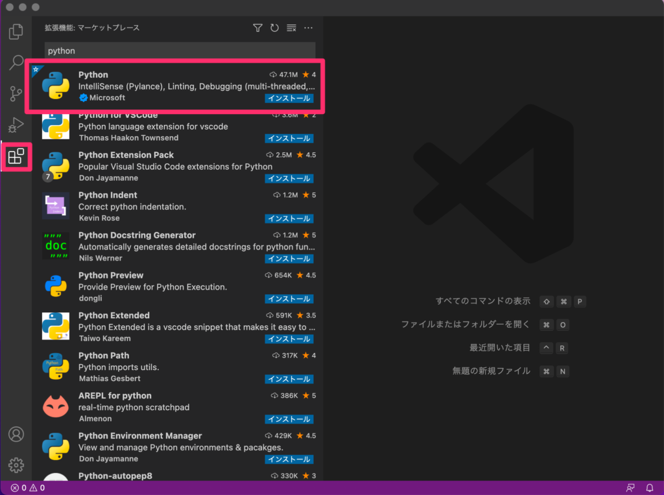This screenshot has height=495, width=664.
Task: Click the AREPL for python red cat icon
Action: click(56, 406)
